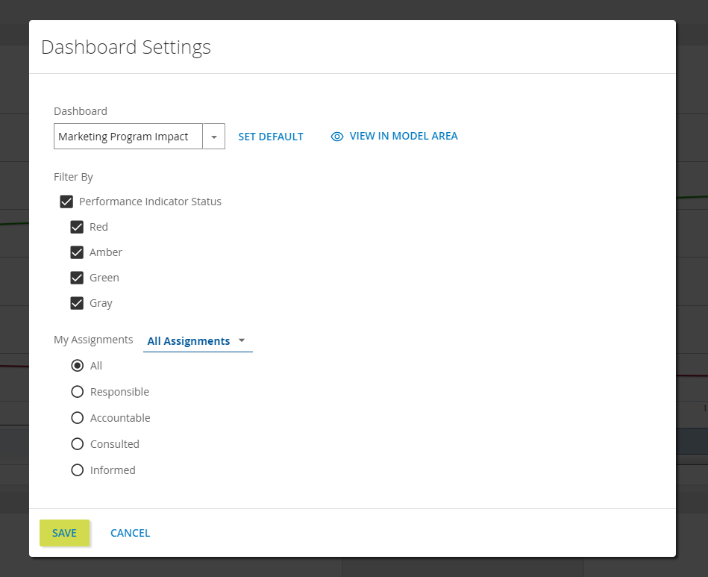
Task: Click the Dashboard Settings dialog title
Action: [x=126, y=47]
